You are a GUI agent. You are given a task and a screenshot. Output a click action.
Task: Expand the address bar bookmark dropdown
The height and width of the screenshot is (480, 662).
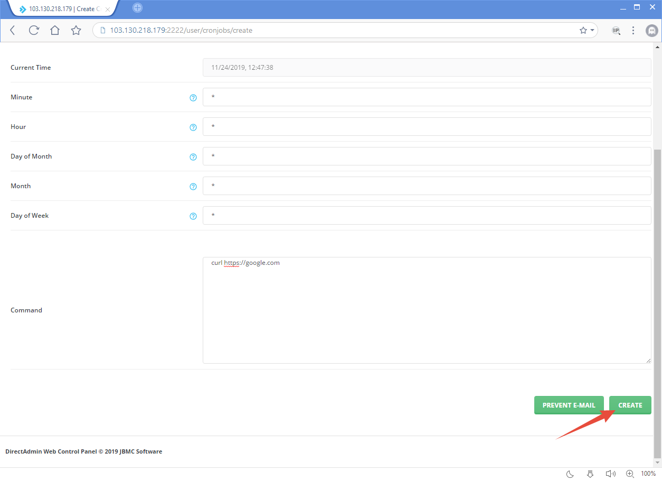click(x=592, y=31)
